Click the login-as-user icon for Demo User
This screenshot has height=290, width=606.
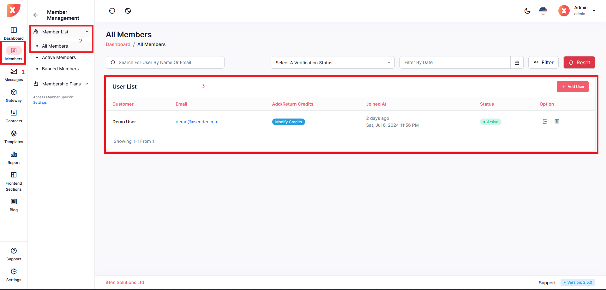coord(545,122)
